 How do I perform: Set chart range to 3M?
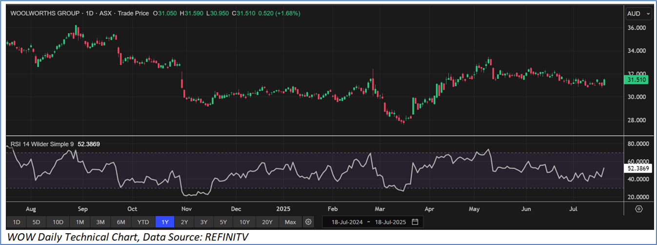[x=100, y=222]
